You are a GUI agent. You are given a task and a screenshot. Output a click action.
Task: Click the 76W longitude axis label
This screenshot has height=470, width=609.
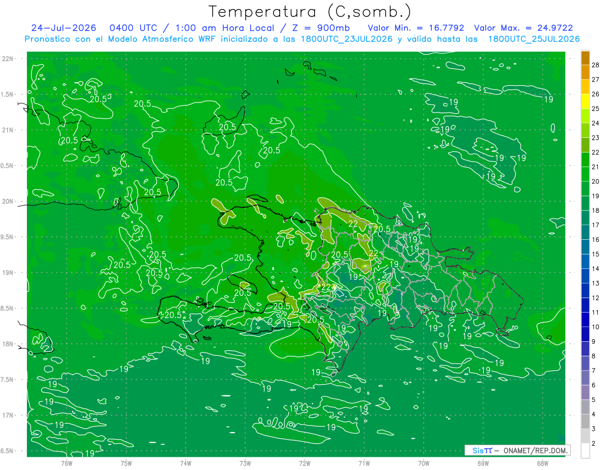coord(66,463)
